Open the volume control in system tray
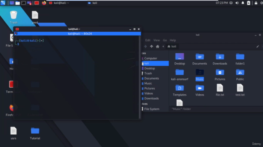Viewport: 263px width, 147px height. (x=237, y=3)
